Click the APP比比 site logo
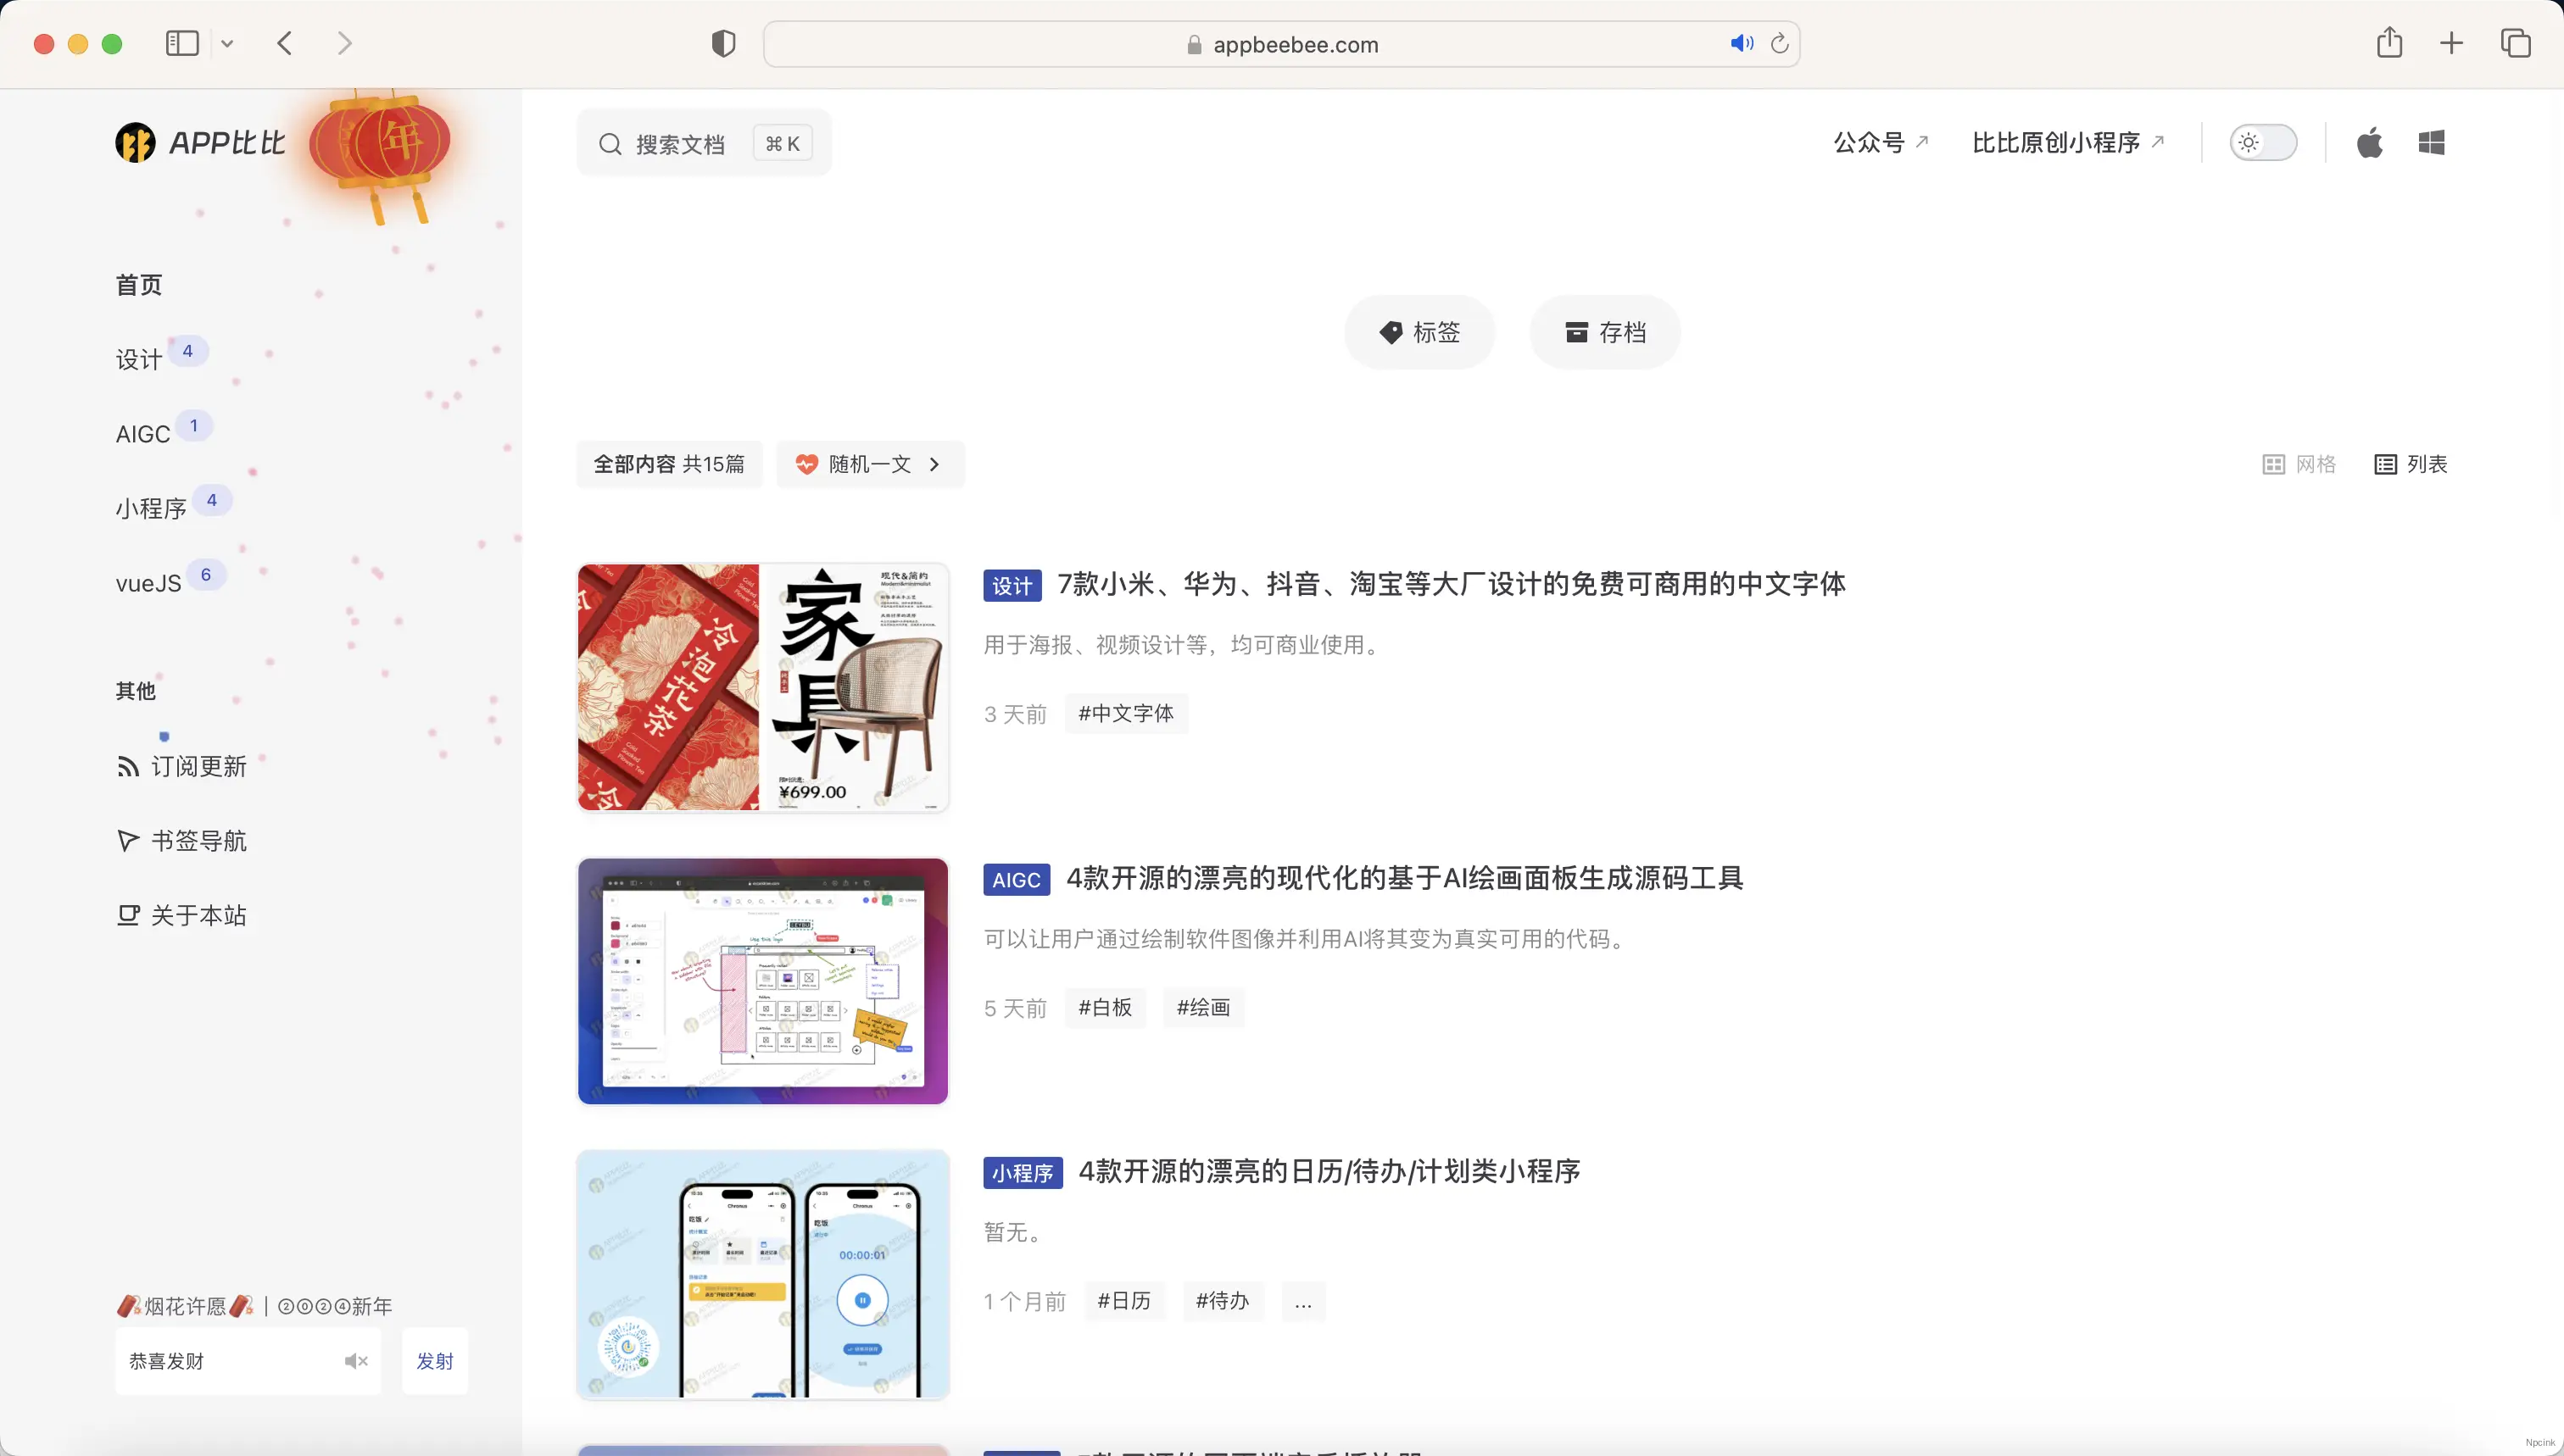2564x1456 pixels. (199, 142)
